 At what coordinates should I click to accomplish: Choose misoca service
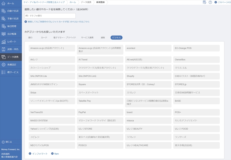[x=148, y=120]
